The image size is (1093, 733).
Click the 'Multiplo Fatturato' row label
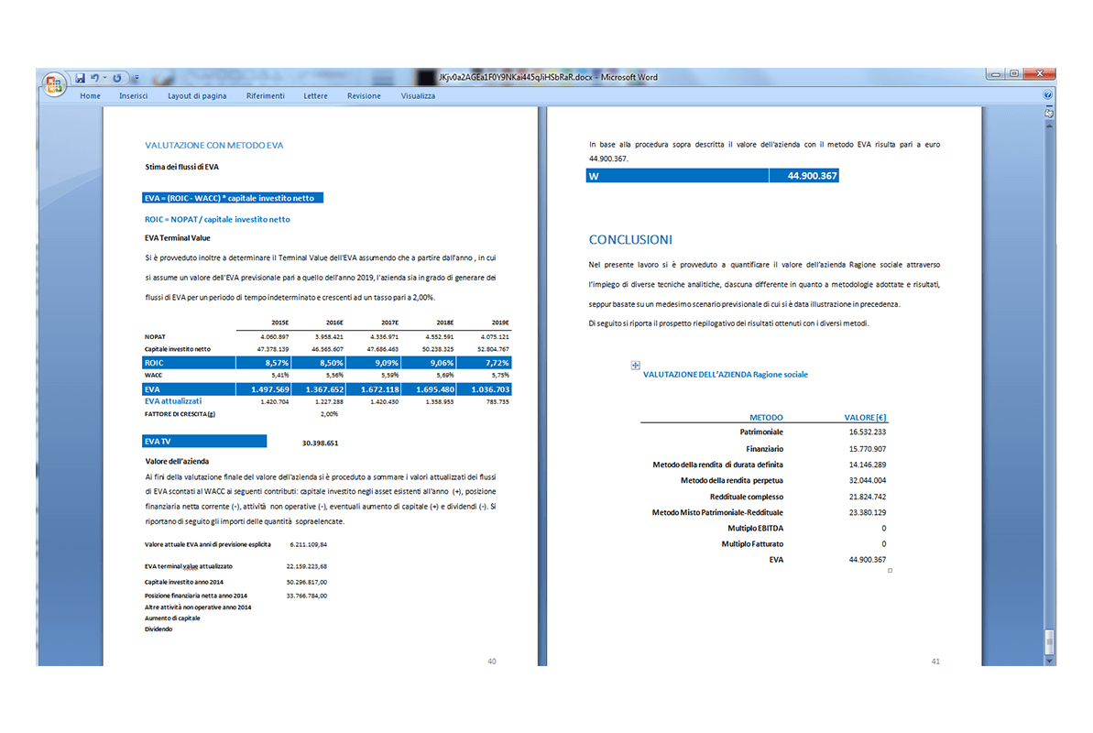[752, 544]
